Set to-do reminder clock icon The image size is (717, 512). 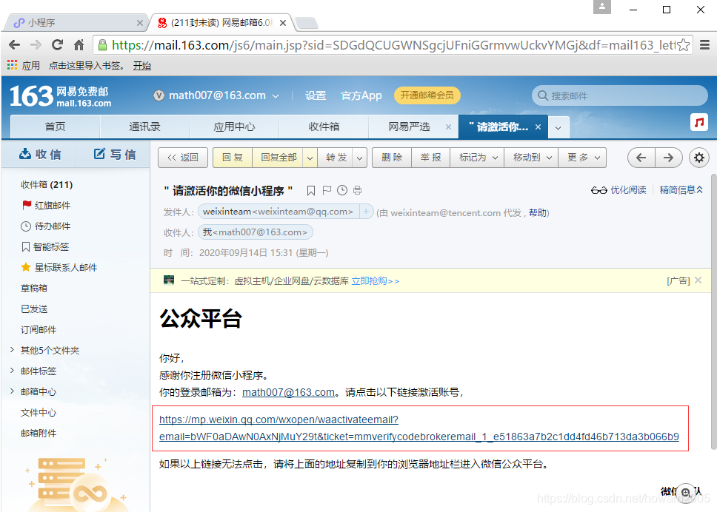[342, 190]
